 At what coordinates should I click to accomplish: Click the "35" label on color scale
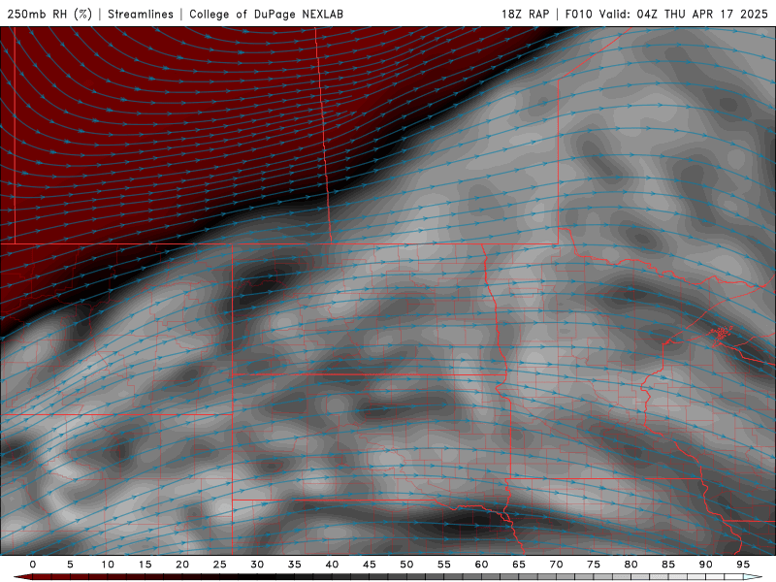click(x=295, y=565)
